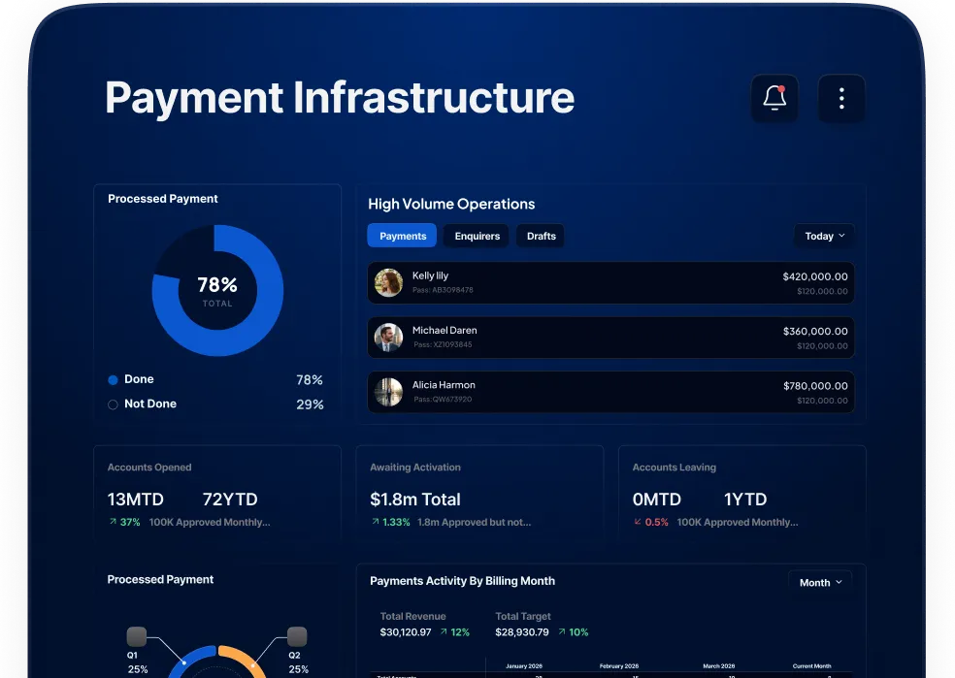Open the Kelly lily payment row name

coord(430,275)
